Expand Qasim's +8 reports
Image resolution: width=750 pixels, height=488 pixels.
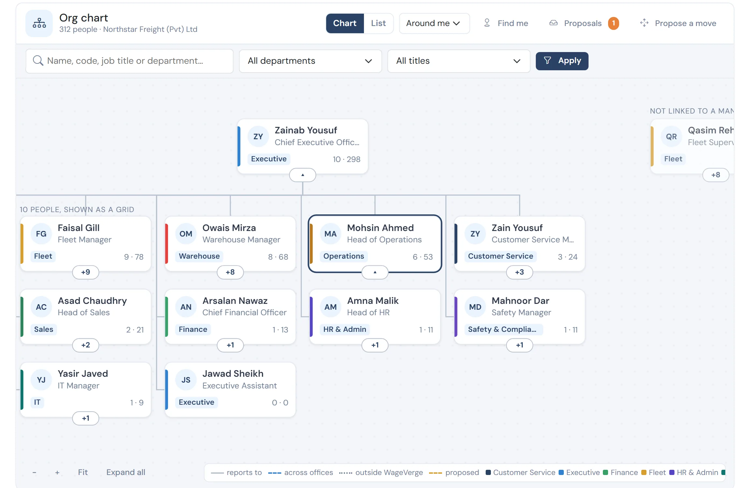[x=715, y=175]
